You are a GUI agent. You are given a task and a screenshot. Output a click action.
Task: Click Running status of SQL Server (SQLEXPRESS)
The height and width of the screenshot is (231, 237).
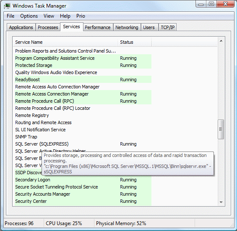(x=128, y=144)
